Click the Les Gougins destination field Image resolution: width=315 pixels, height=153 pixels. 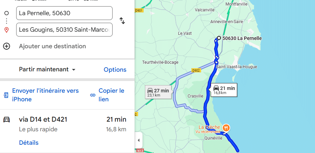tap(64, 30)
